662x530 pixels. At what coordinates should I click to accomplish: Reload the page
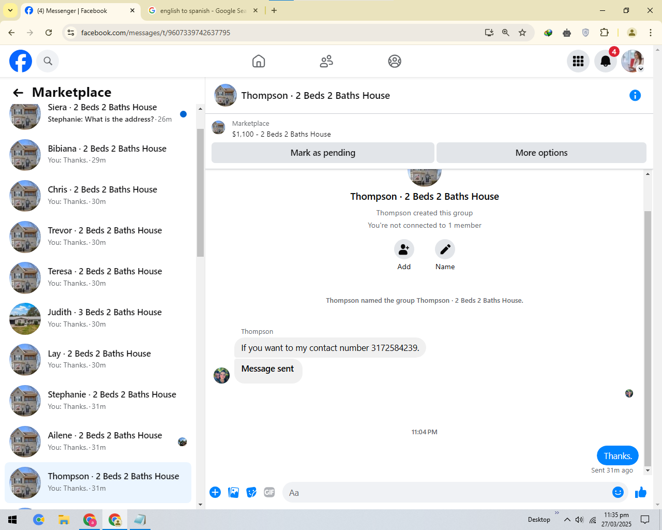click(49, 33)
